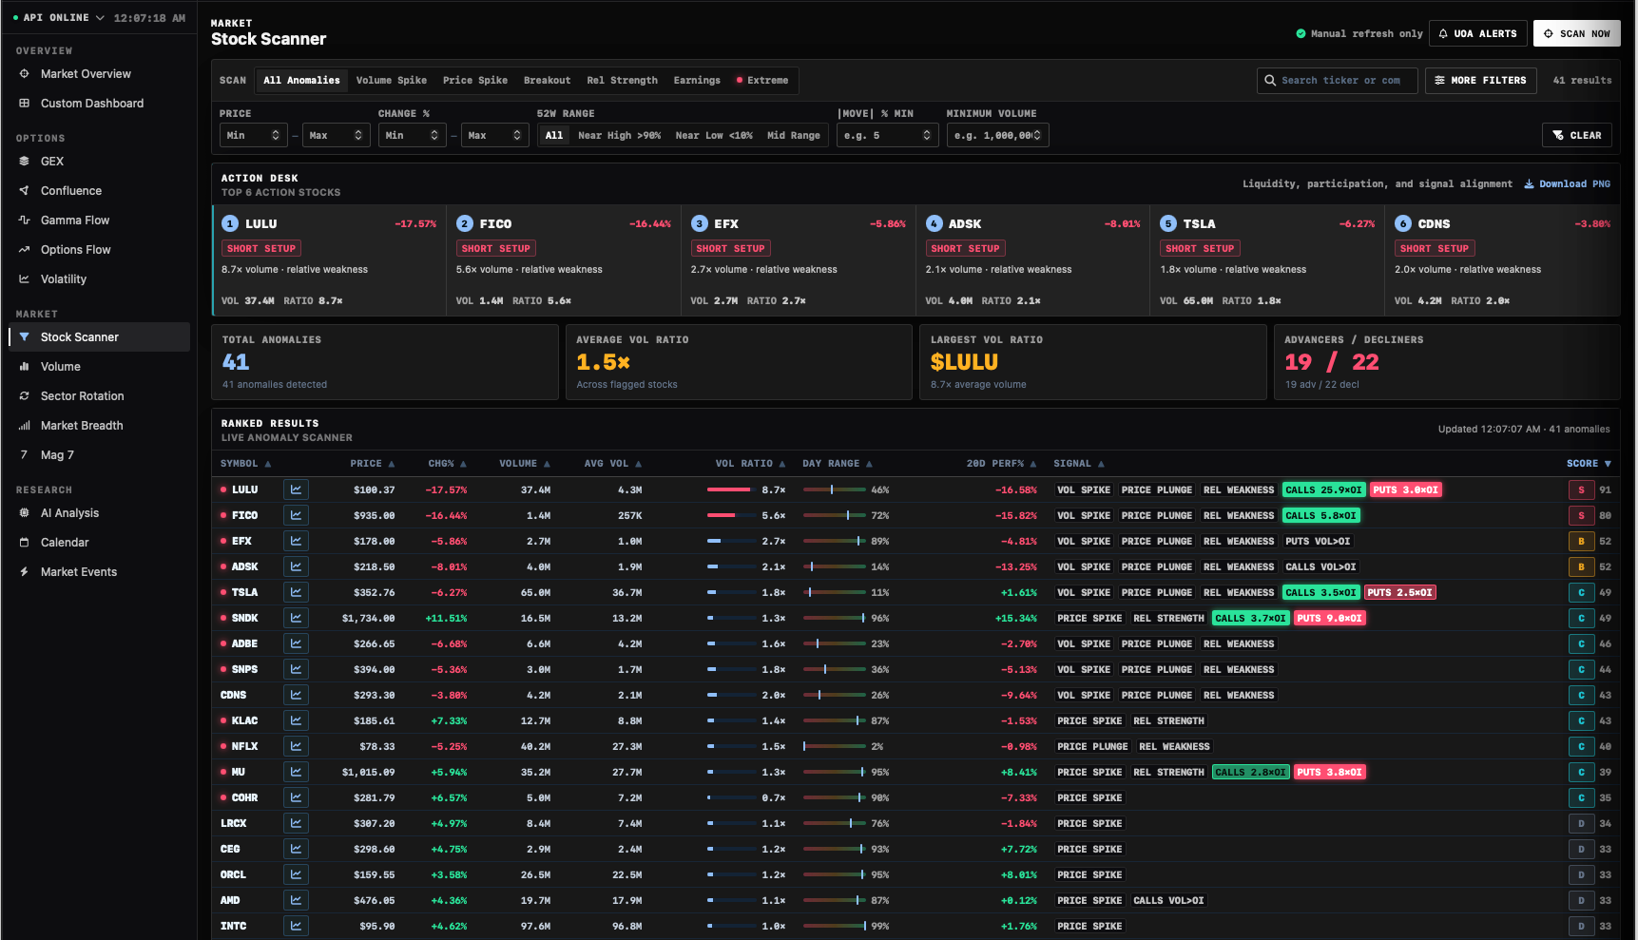Open chart icon for ADSK row

point(296,566)
